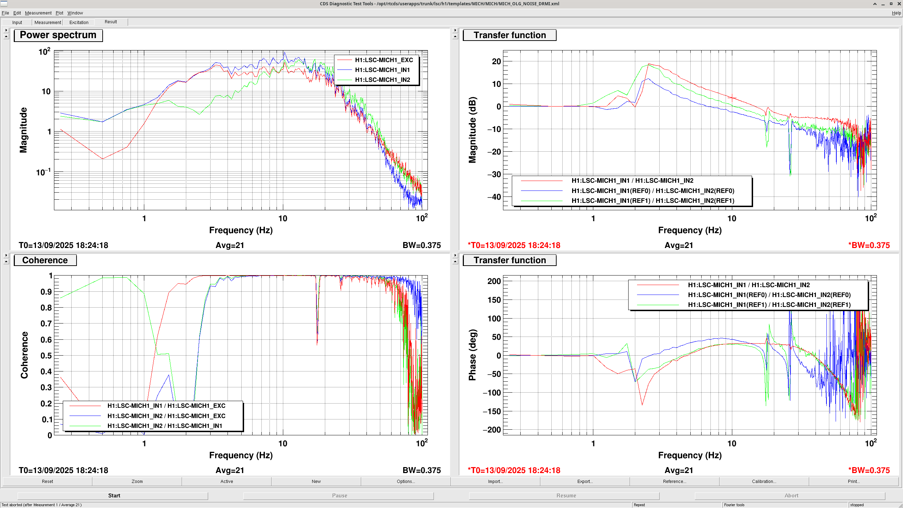Click up-arrow button beside Coherence plot
Screen dimensions: 903x508
click(x=6, y=262)
